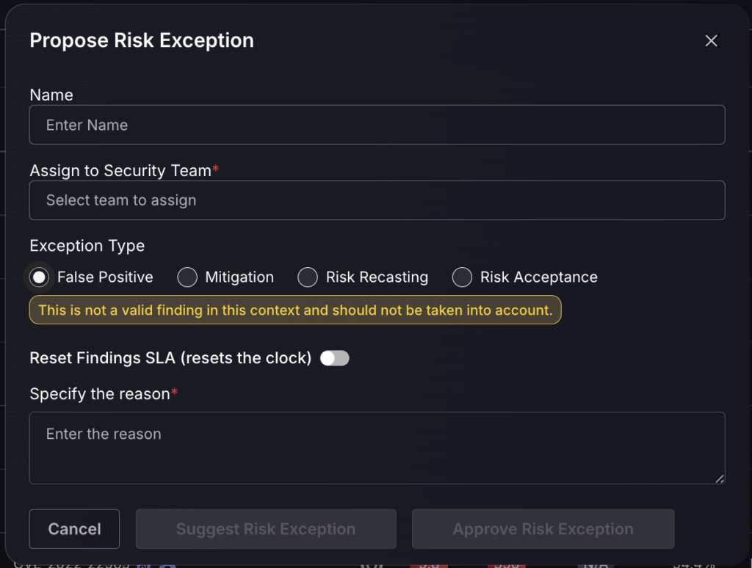Viewport: 752px width, 568px height.
Task: Click the yellow invalid finding description banner
Action: pyautogui.click(x=295, y=310)
